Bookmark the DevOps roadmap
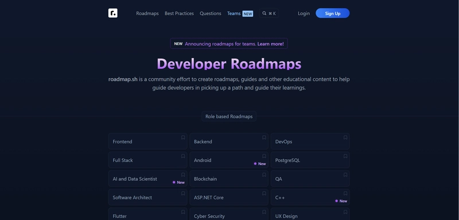Viewport: 459px width, 220px height. click(x=345, y=137)
